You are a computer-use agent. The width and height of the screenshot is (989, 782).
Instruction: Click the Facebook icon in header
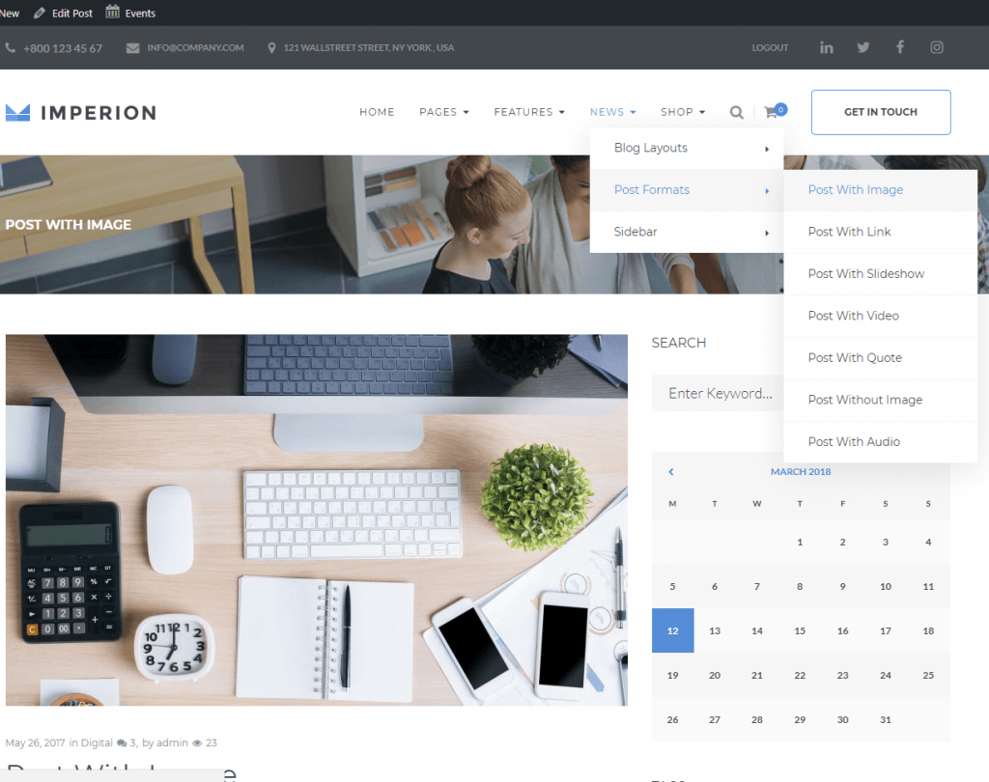pyautogui.click(x=899, y=47)
